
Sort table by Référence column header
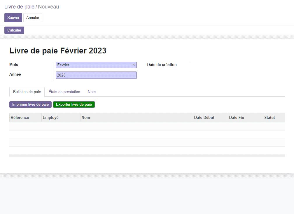point(25,118)
